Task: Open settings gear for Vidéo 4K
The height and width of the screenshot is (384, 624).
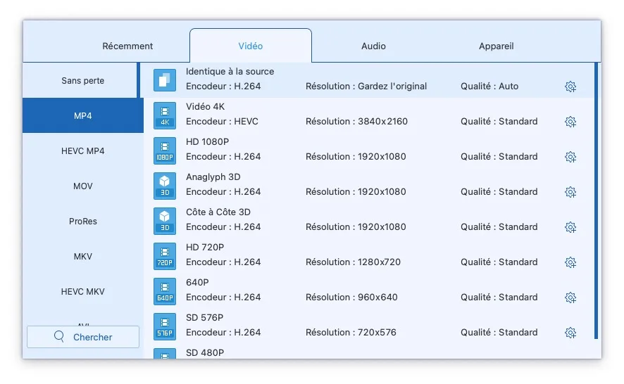Action: (570, 122)
